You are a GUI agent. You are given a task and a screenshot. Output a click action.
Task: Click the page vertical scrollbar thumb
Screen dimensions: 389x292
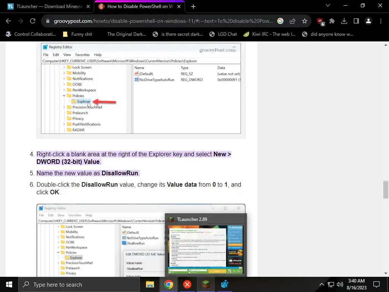(386, 190)
